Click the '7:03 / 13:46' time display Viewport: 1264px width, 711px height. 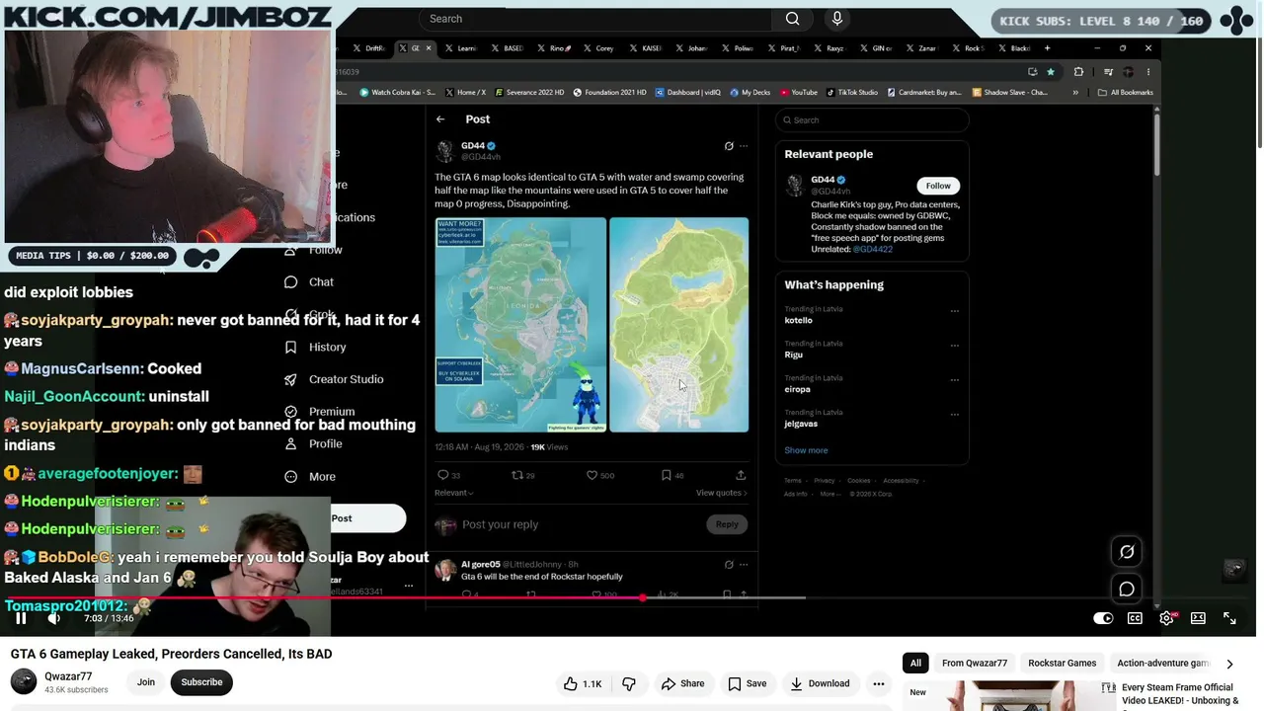[x=109, y=618]
